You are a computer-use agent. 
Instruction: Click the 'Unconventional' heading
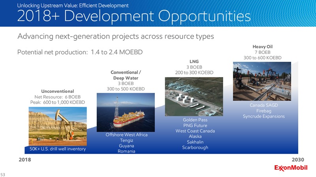(x=58, y=91)
